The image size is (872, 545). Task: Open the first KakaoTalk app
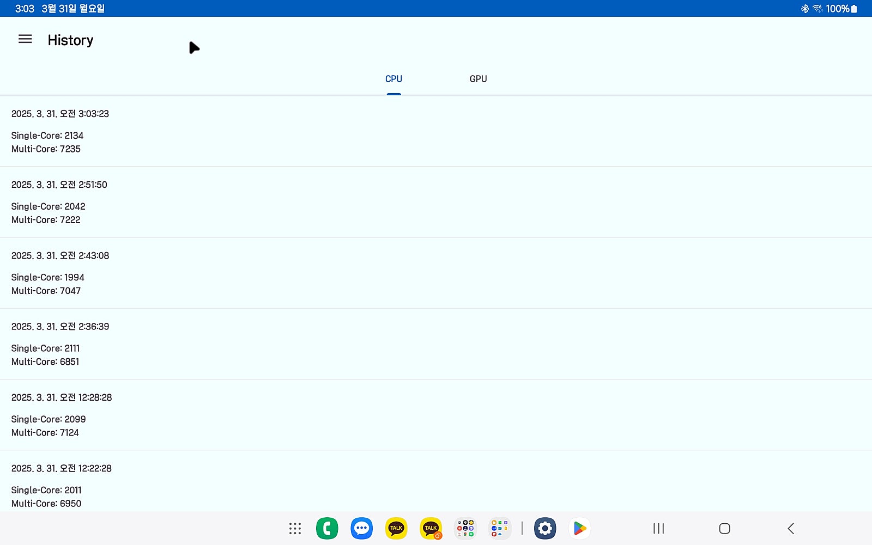coord(396,528)
